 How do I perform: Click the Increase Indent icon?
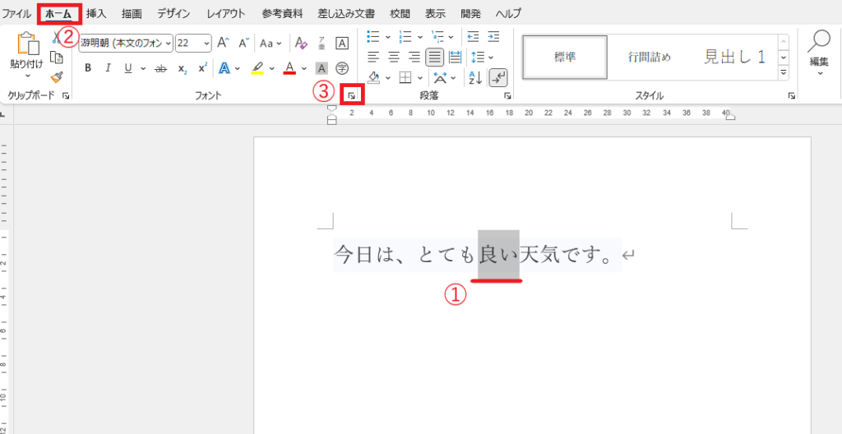click(x=493, y=36)
